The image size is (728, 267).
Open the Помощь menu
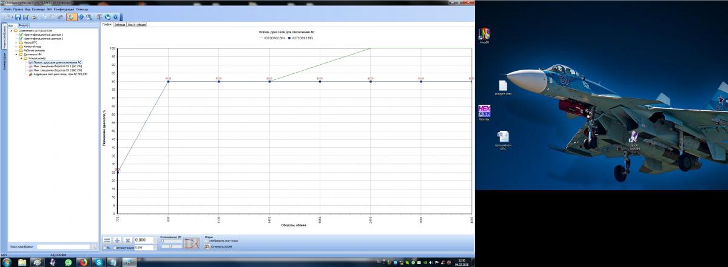click(x=82, y=9)
